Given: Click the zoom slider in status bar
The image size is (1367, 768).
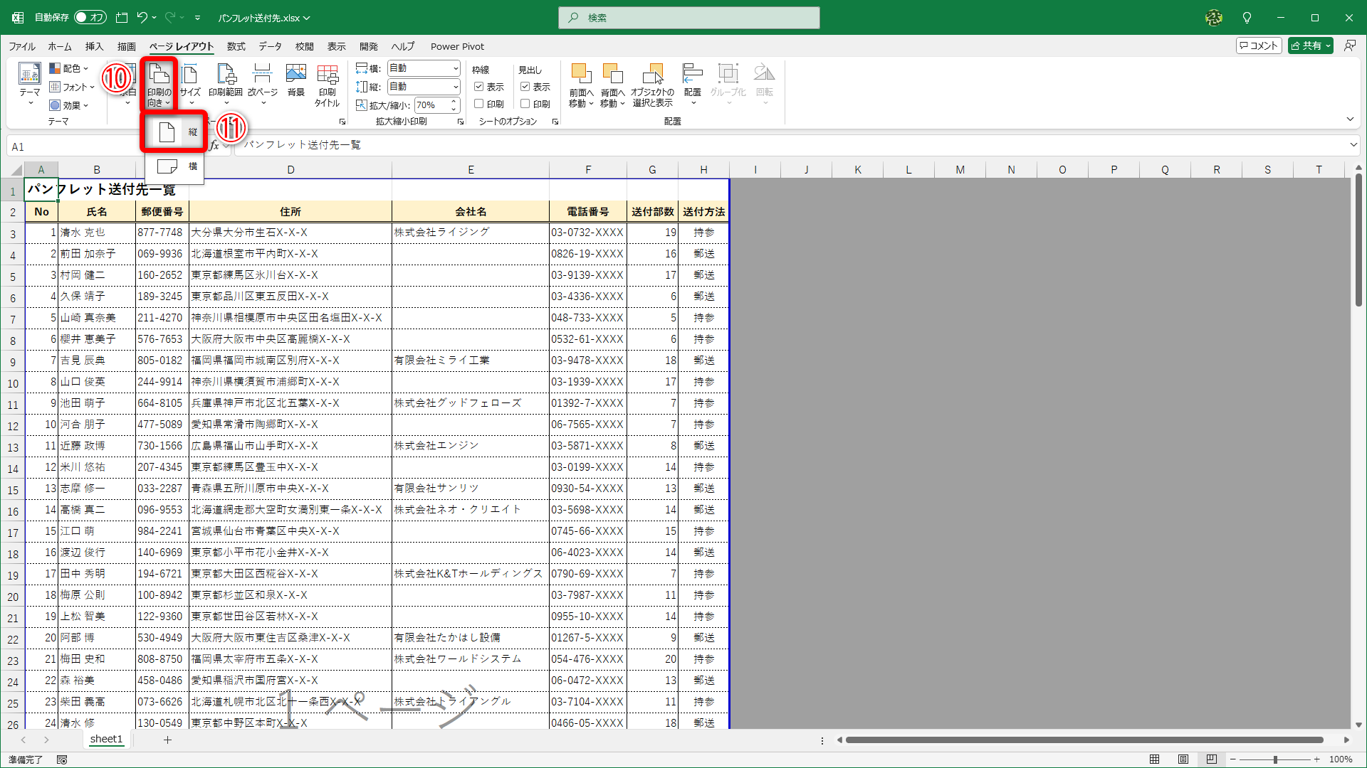Looking at the screenshot, I should click(x=1274, y=759).
